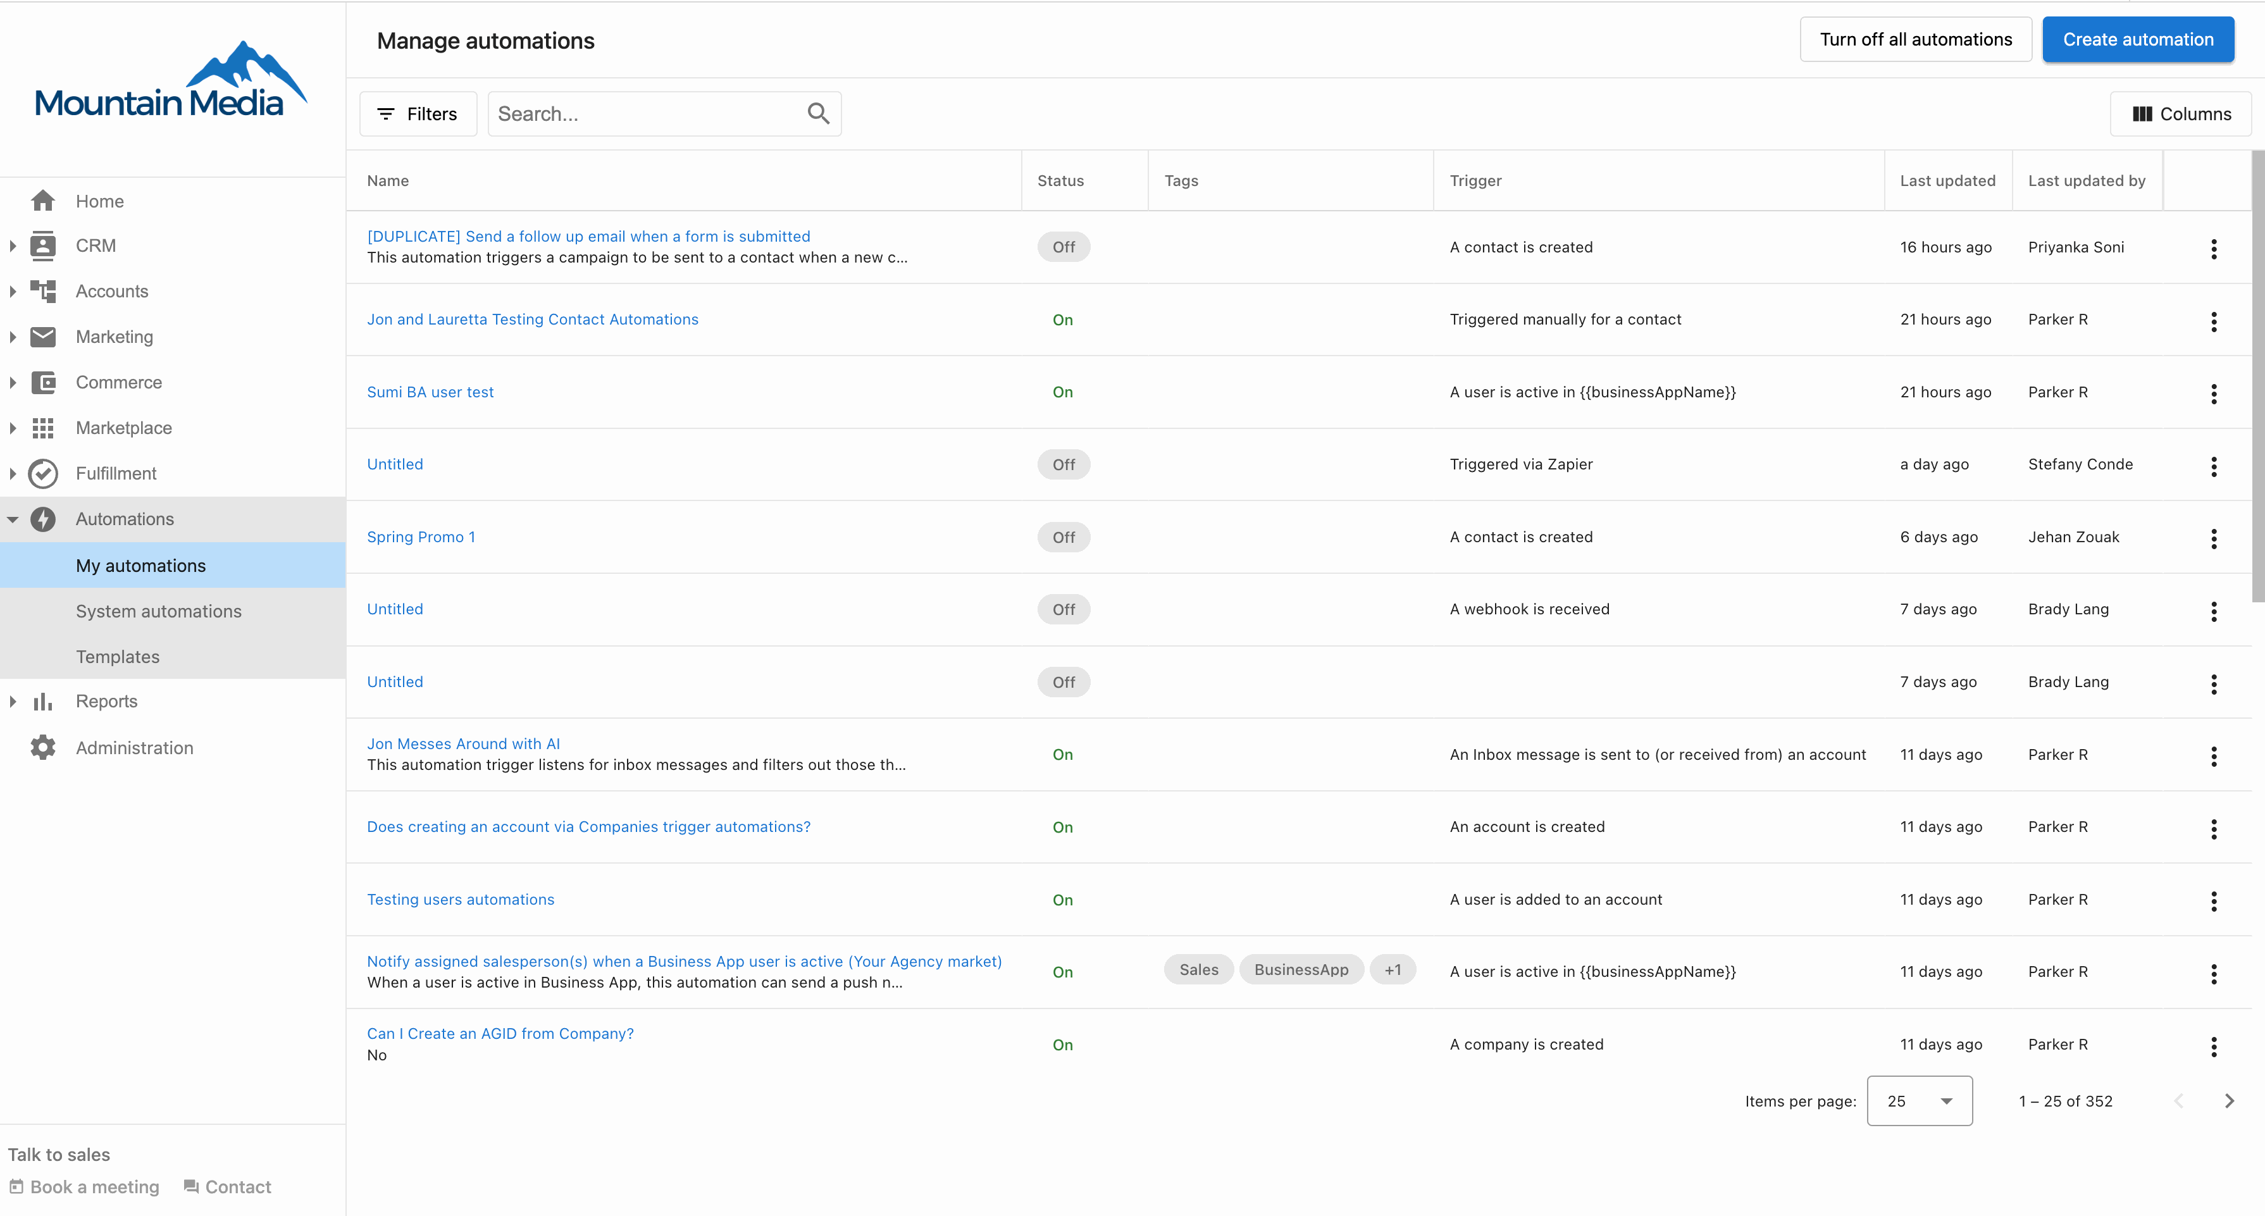Sort by the Status column header
Viewport: 2265px width, 1216px height.
coord(1060,180)
